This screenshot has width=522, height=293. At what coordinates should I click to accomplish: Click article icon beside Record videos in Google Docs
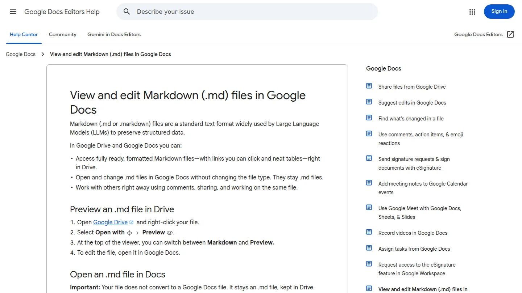click(x=369, y=232)
